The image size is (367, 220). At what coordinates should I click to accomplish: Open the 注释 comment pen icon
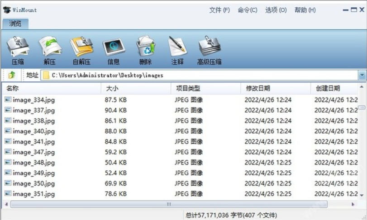(x=177, y=46)
